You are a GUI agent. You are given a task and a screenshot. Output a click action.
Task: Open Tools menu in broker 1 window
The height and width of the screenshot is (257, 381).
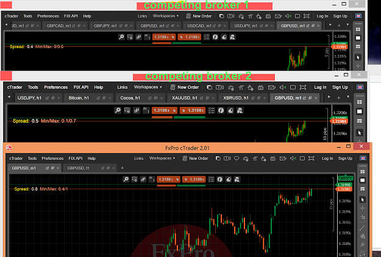click(27, 16)
